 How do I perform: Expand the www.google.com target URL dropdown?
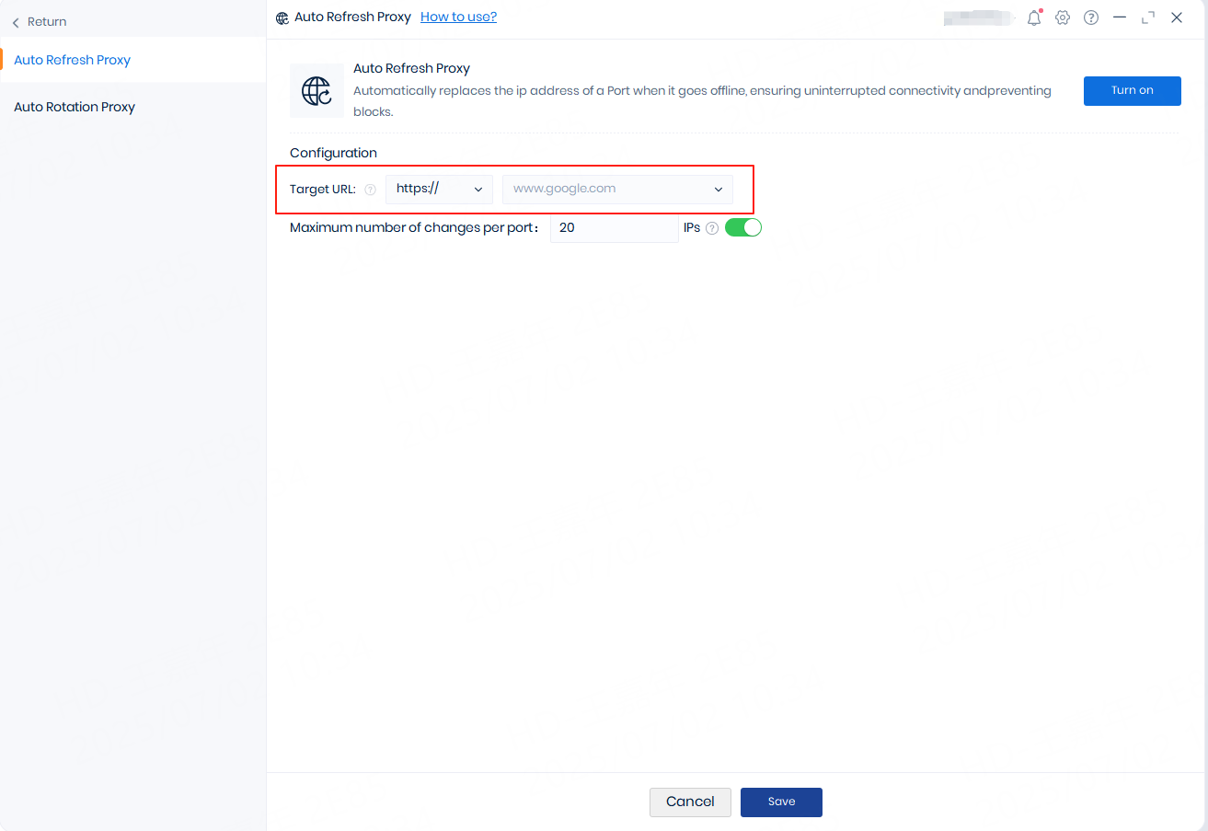tap(617, 189)
